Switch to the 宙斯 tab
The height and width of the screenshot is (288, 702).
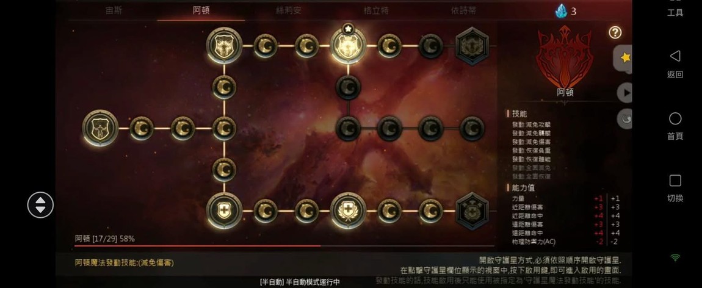tap(114, 11)
